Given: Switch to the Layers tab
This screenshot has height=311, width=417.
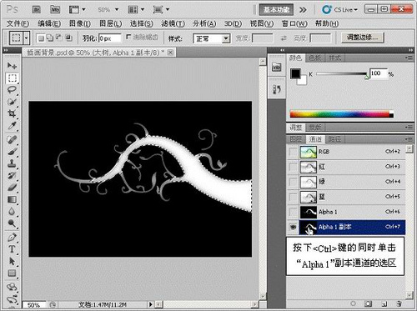Looking at the screenshot, I should click(x=296, y=139).
